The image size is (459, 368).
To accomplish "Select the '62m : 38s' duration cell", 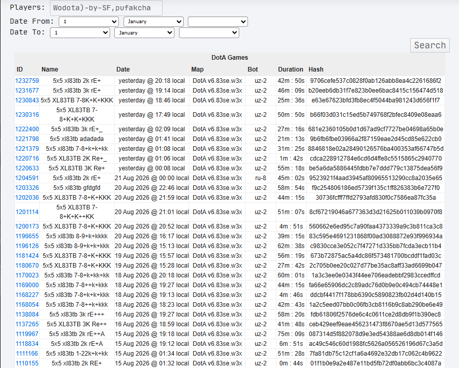I will pos(291,246).
